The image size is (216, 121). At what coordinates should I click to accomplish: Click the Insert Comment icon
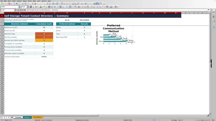click(88, 4)
